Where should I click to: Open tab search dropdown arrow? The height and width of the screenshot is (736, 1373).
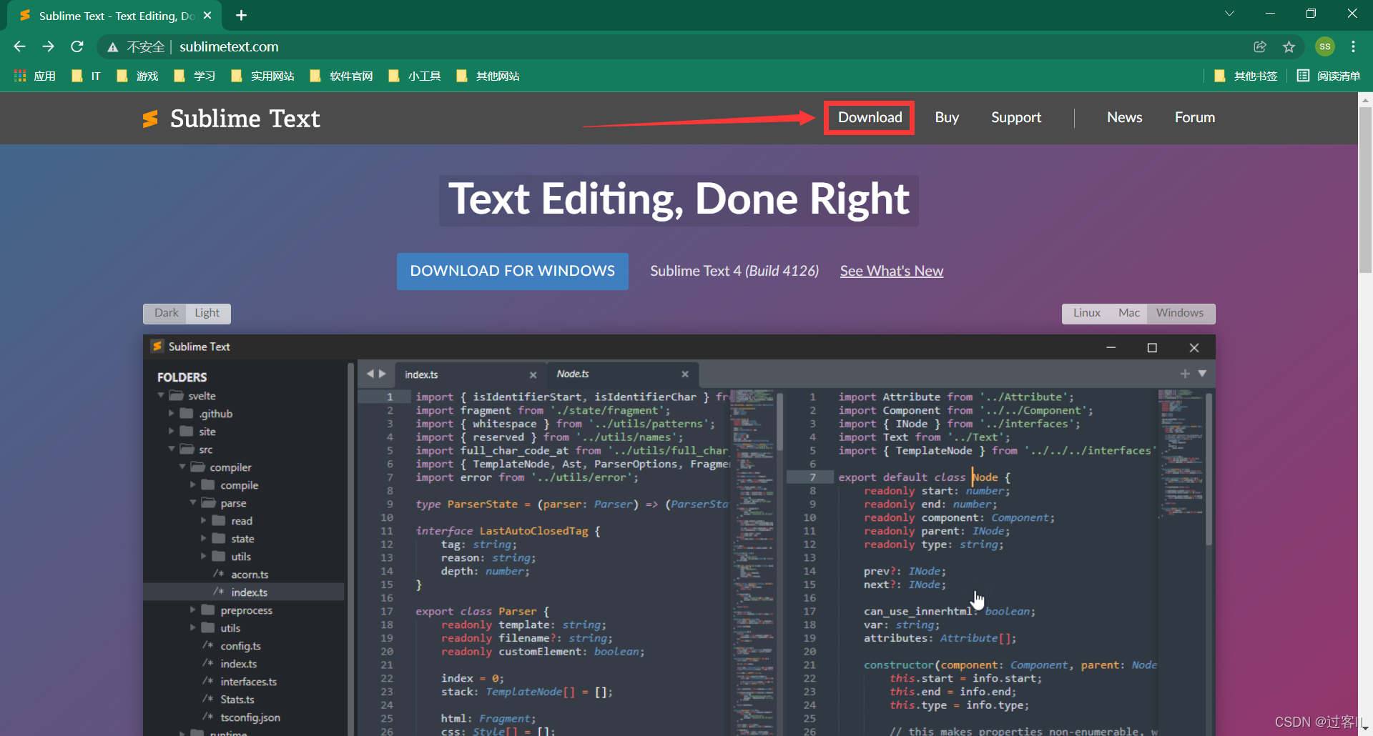click(1229, 14)
